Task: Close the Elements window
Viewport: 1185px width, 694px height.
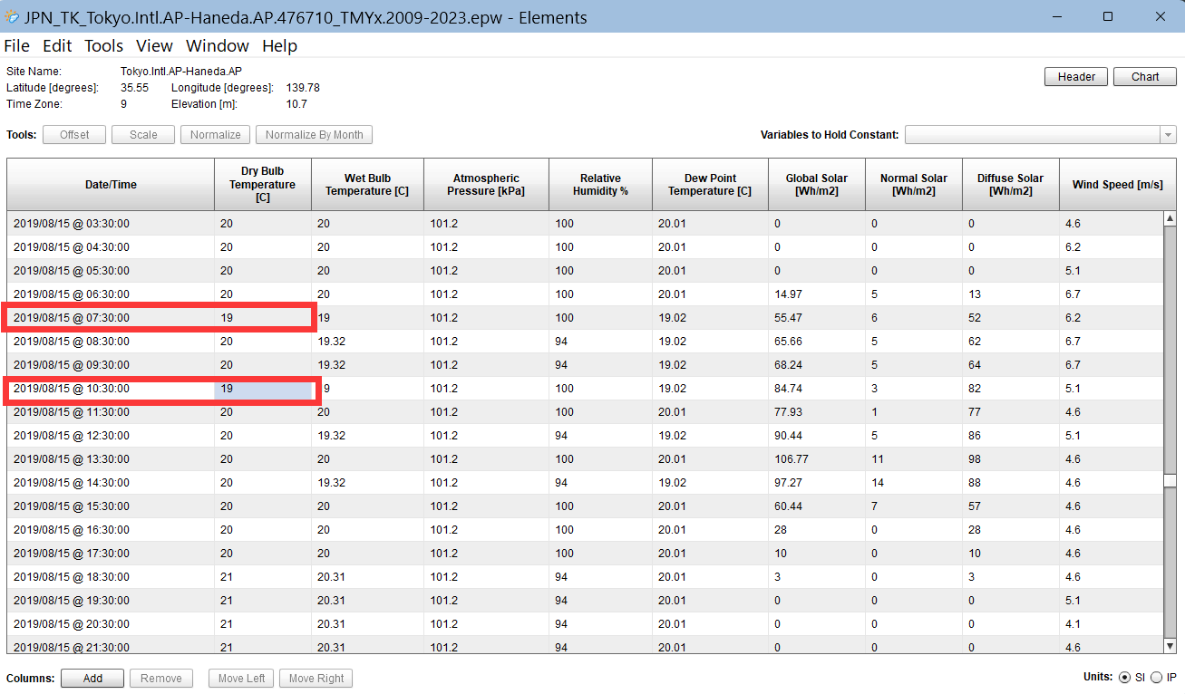Action: pyautogui.click(x=1160, y=17)
